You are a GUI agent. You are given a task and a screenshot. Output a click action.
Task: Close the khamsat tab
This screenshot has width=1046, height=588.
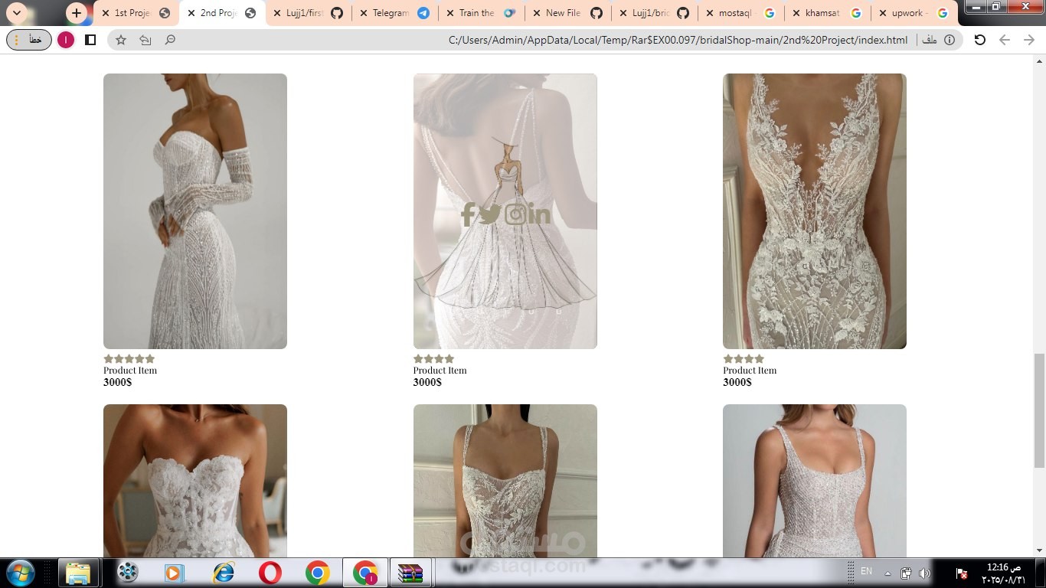click(x=796, y=13)
